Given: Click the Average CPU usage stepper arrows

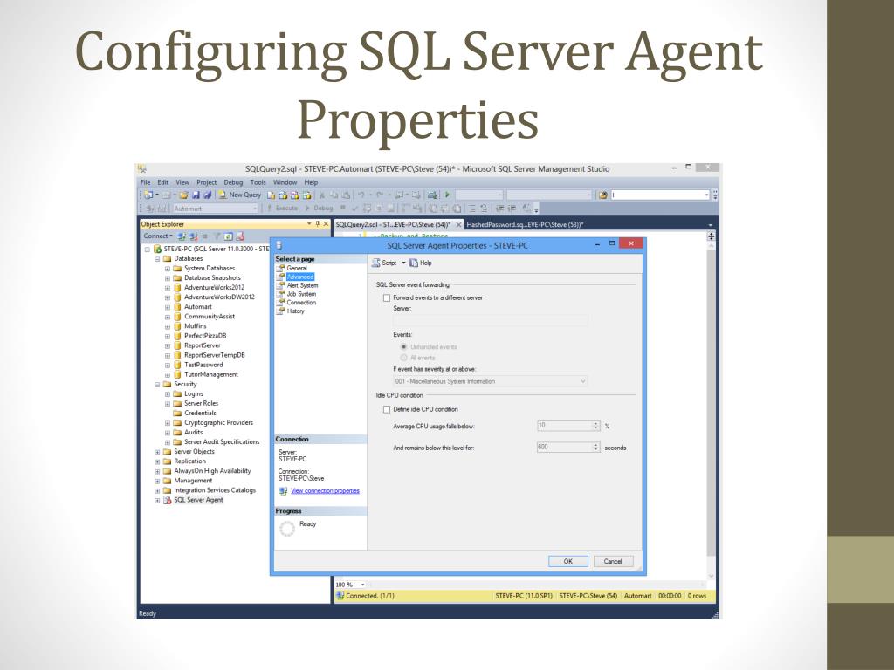Looking at the screenshot, I should (595, 426).
